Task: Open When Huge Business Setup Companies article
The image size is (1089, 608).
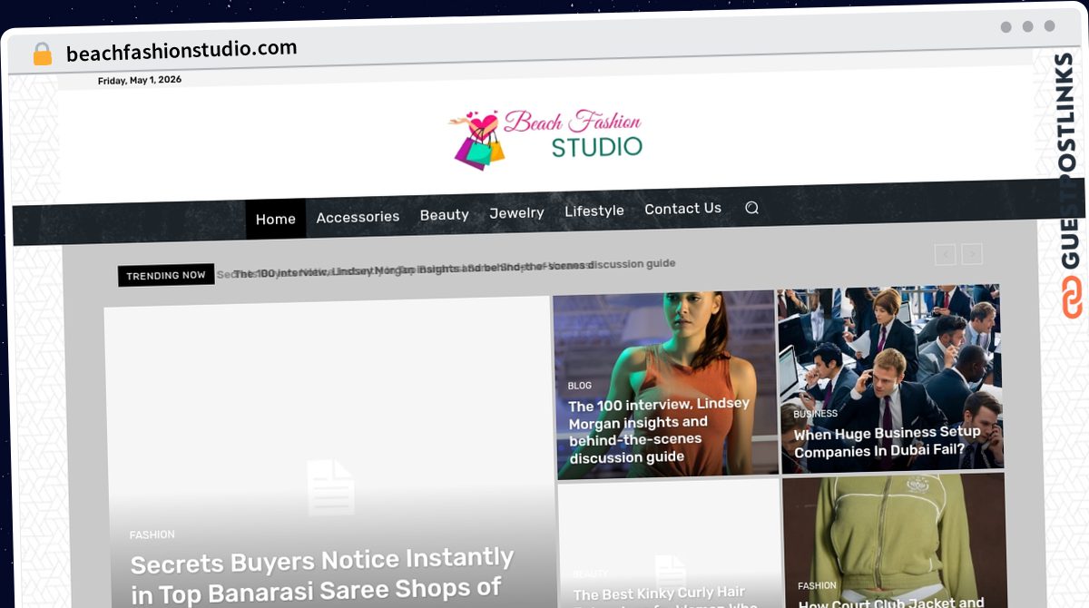Action: point(888,441)
